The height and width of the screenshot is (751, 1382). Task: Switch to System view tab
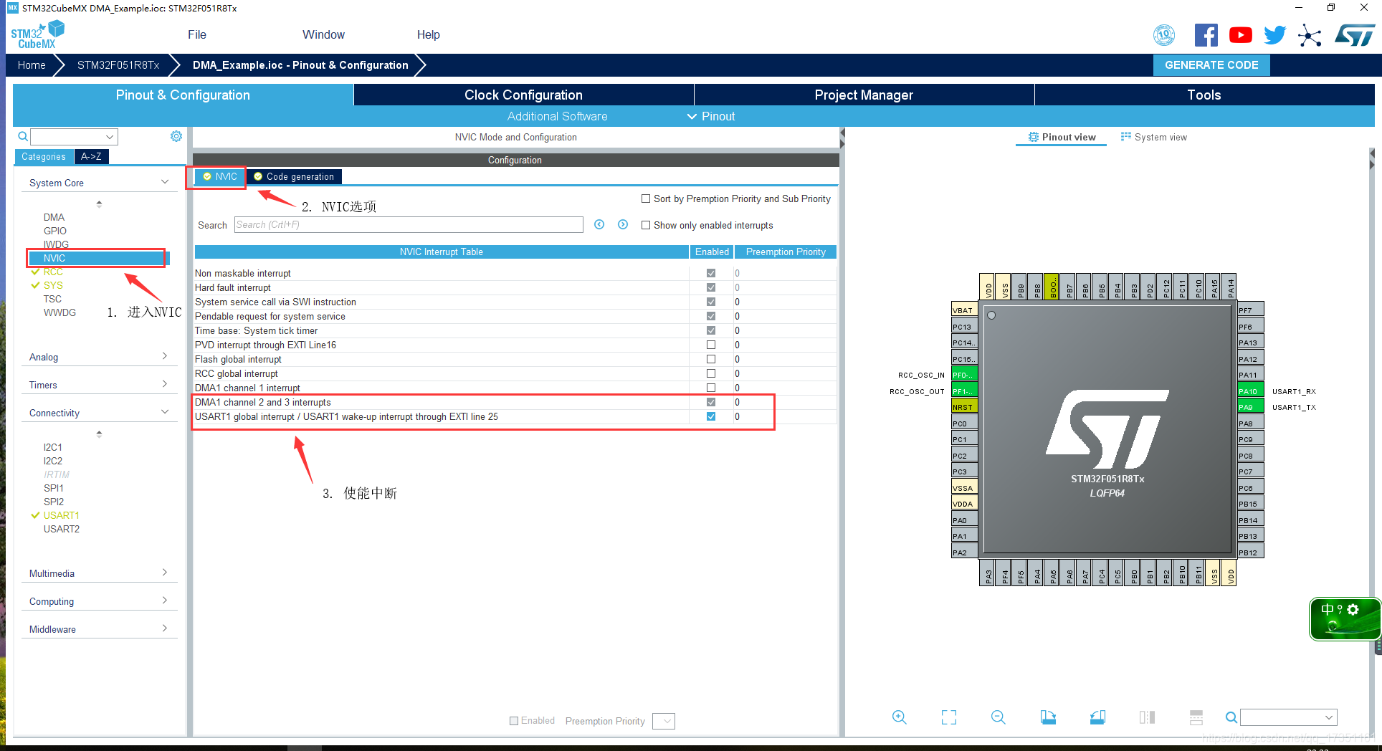(1154, 137)
